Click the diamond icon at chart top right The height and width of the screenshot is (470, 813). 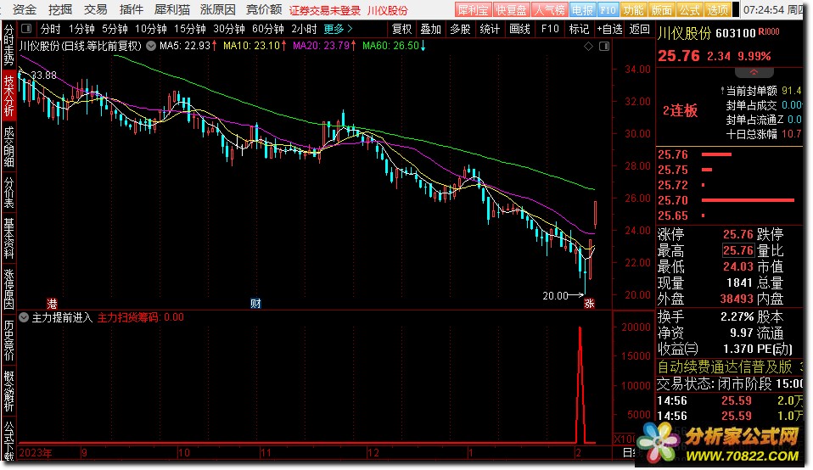pyautogui.click(x=588, y=46)
